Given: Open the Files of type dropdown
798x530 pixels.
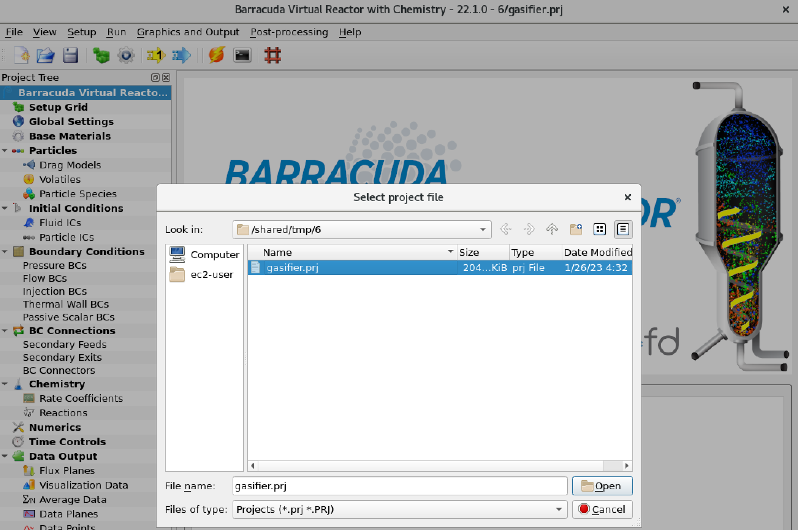Looking at the screenshot, I should coord(559,509).
